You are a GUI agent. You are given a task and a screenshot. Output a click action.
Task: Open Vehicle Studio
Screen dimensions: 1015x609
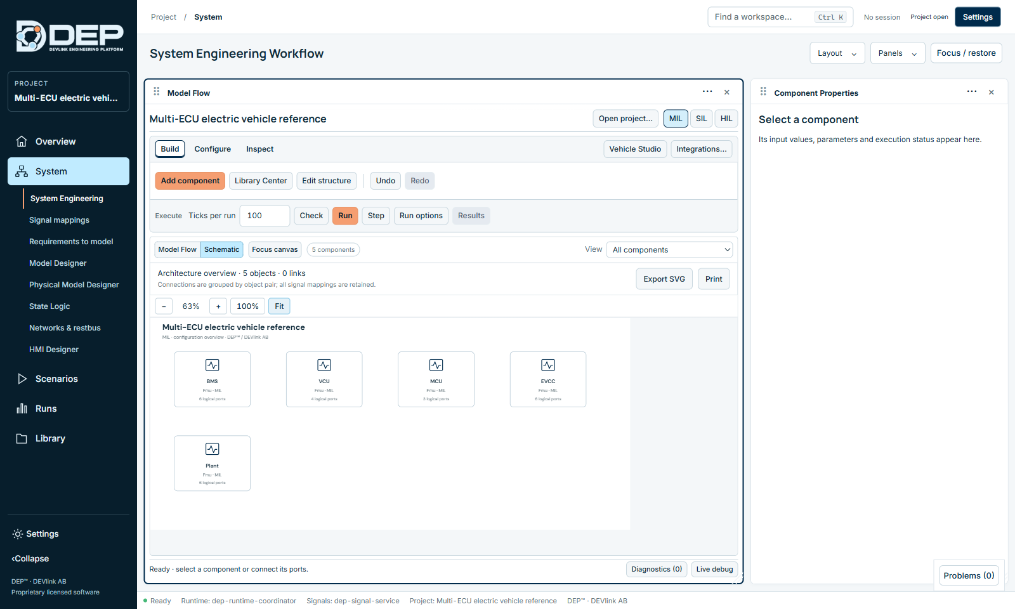[635, 149]
